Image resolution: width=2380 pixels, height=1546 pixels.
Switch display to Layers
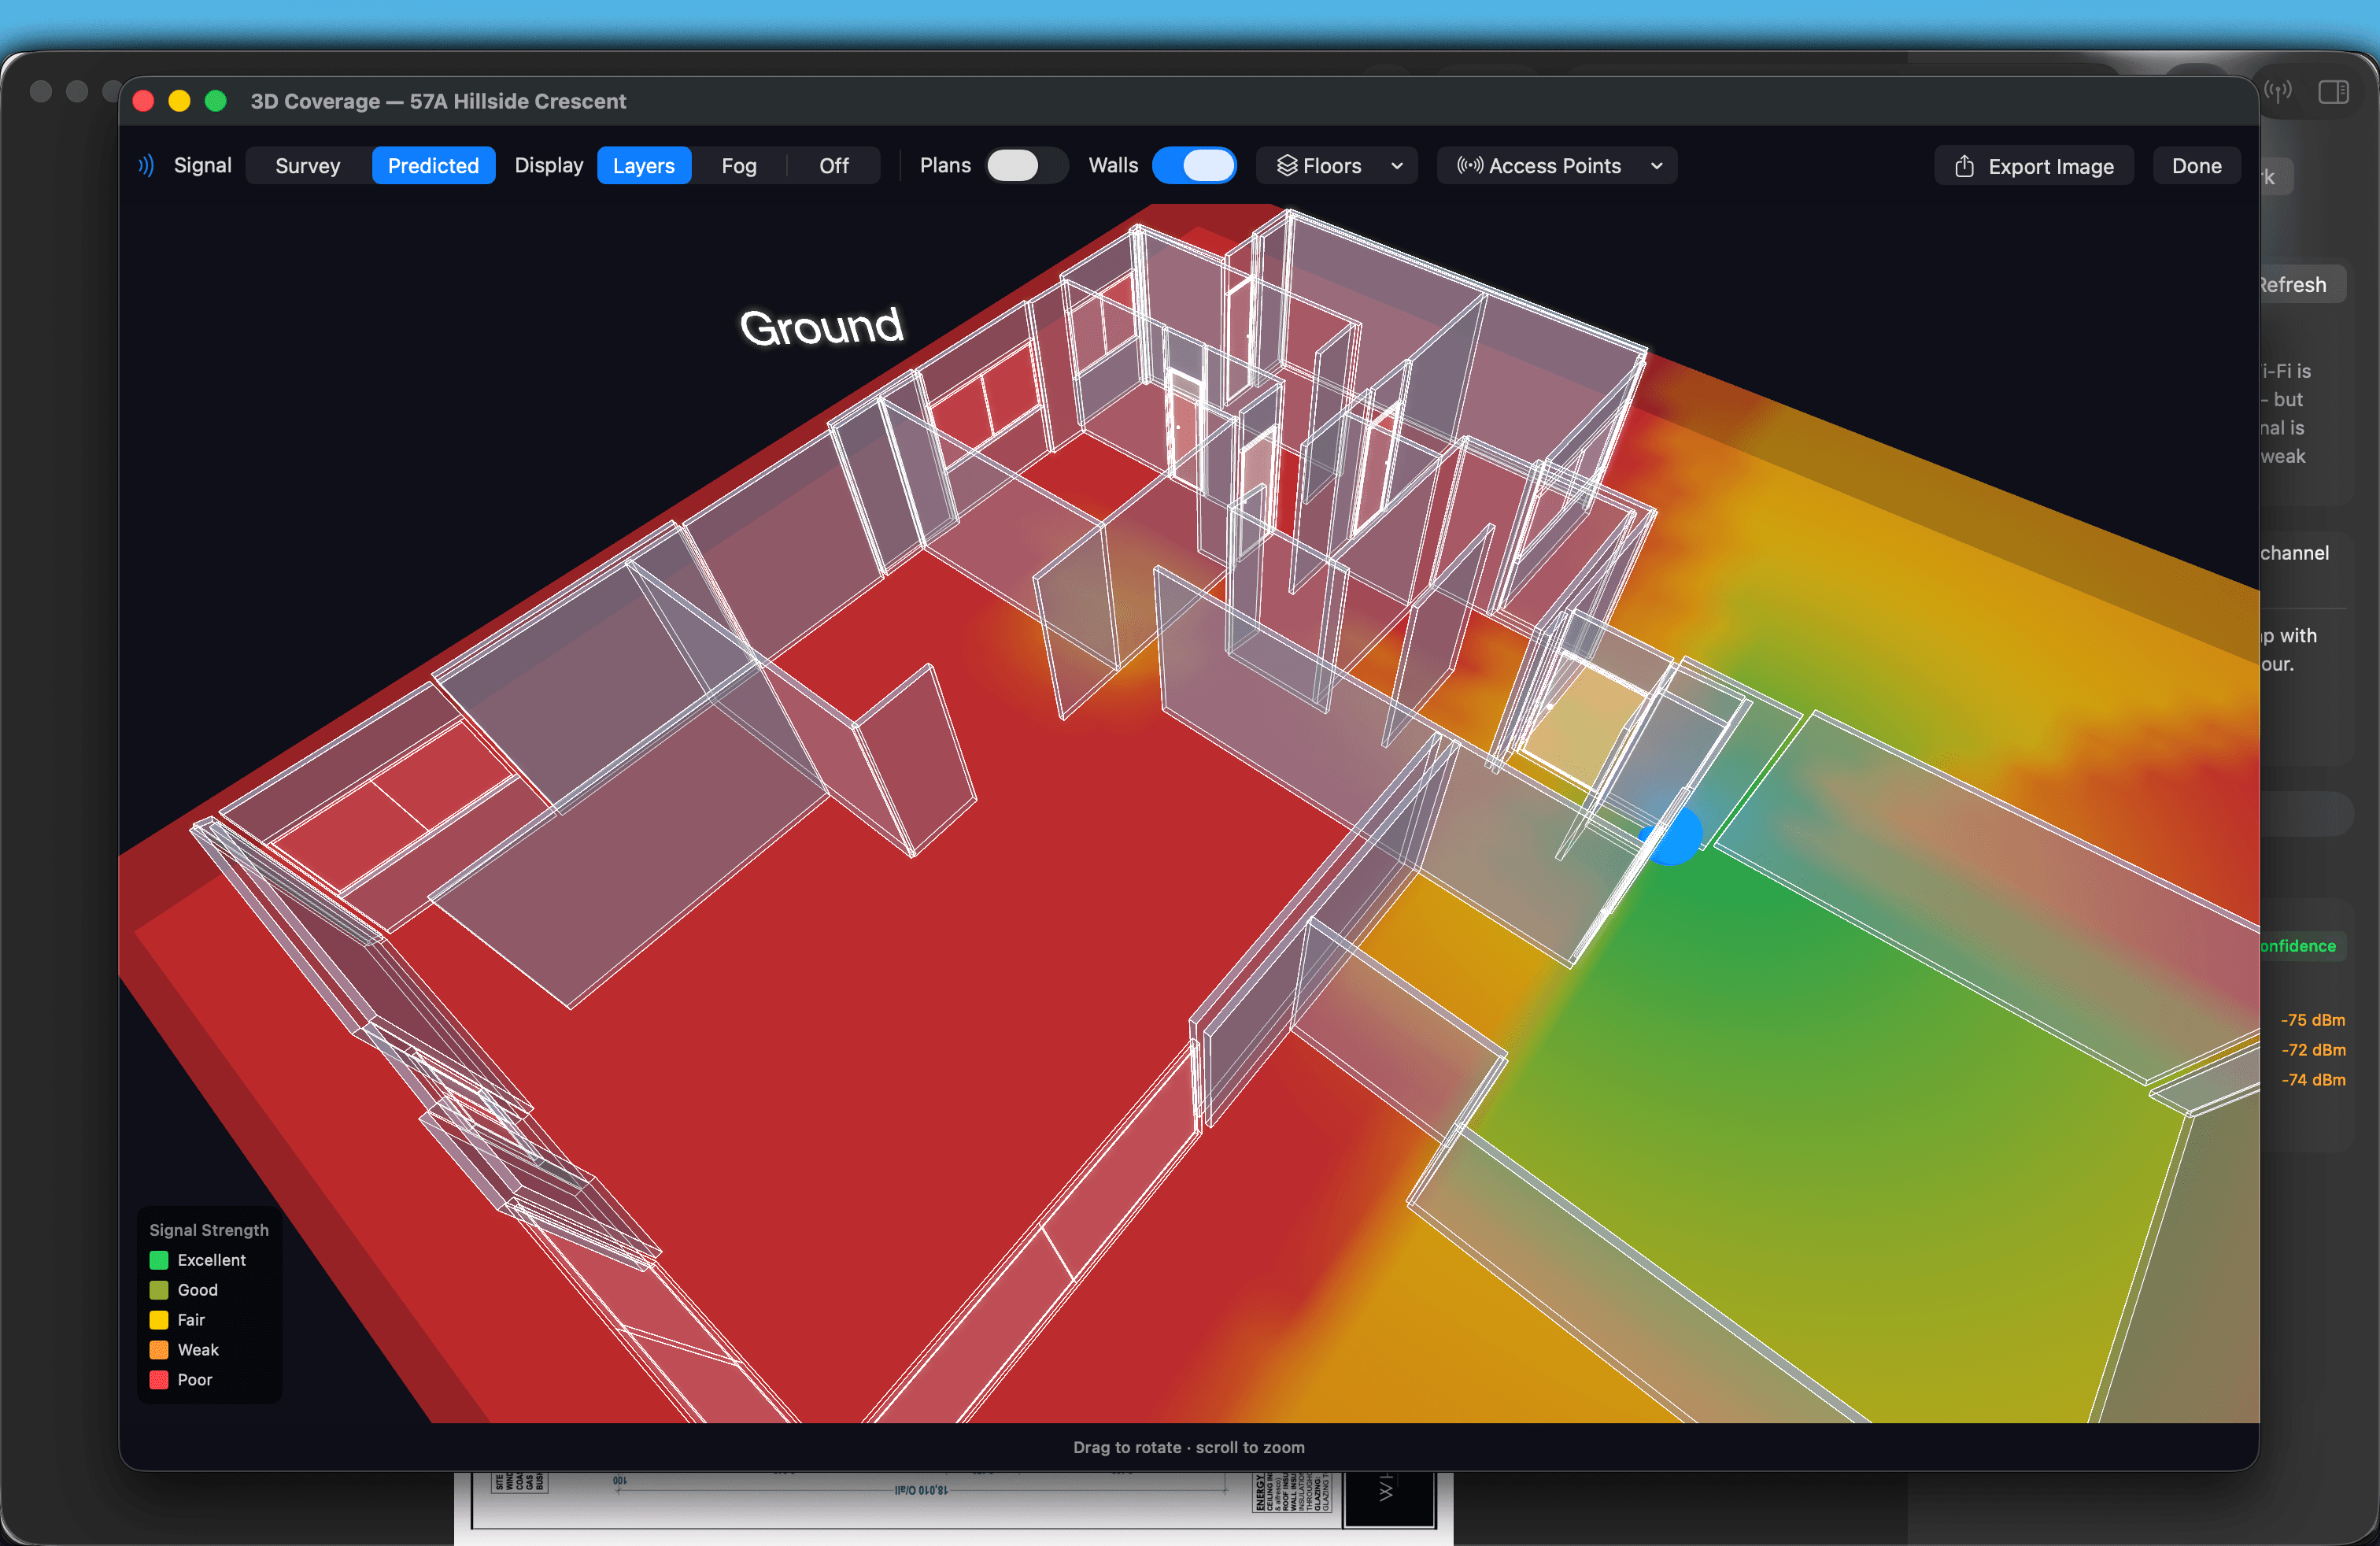coord(643,165)
